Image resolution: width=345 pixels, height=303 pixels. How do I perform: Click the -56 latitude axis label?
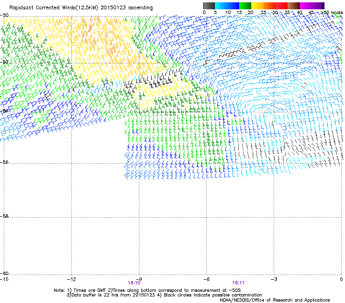pos(4,162)
